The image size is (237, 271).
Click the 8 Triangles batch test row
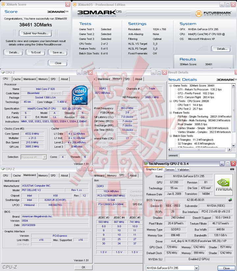click(x=196, y=140)
